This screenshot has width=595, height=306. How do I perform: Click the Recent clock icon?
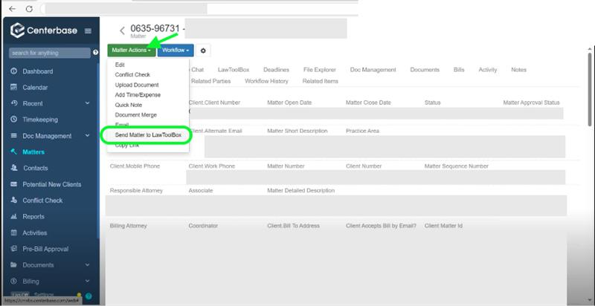point(14,103)
